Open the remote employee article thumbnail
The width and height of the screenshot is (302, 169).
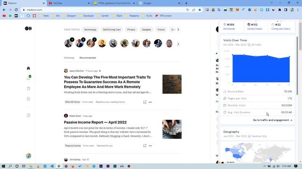tap(172, 84)
